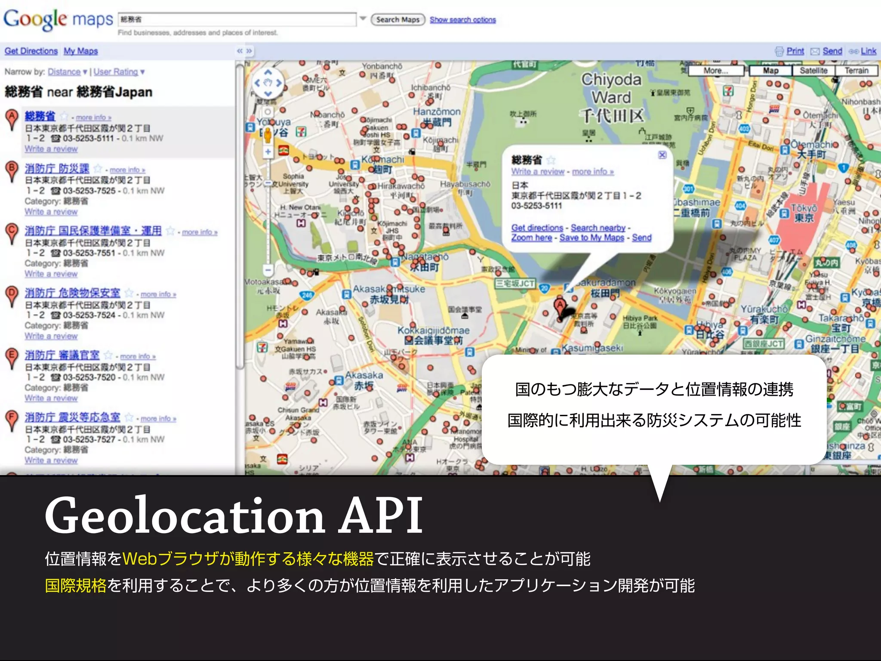The height and width of the screenshot is (661, 881).
Task: Click the chain icon beside Link
Action: [853, 51]
